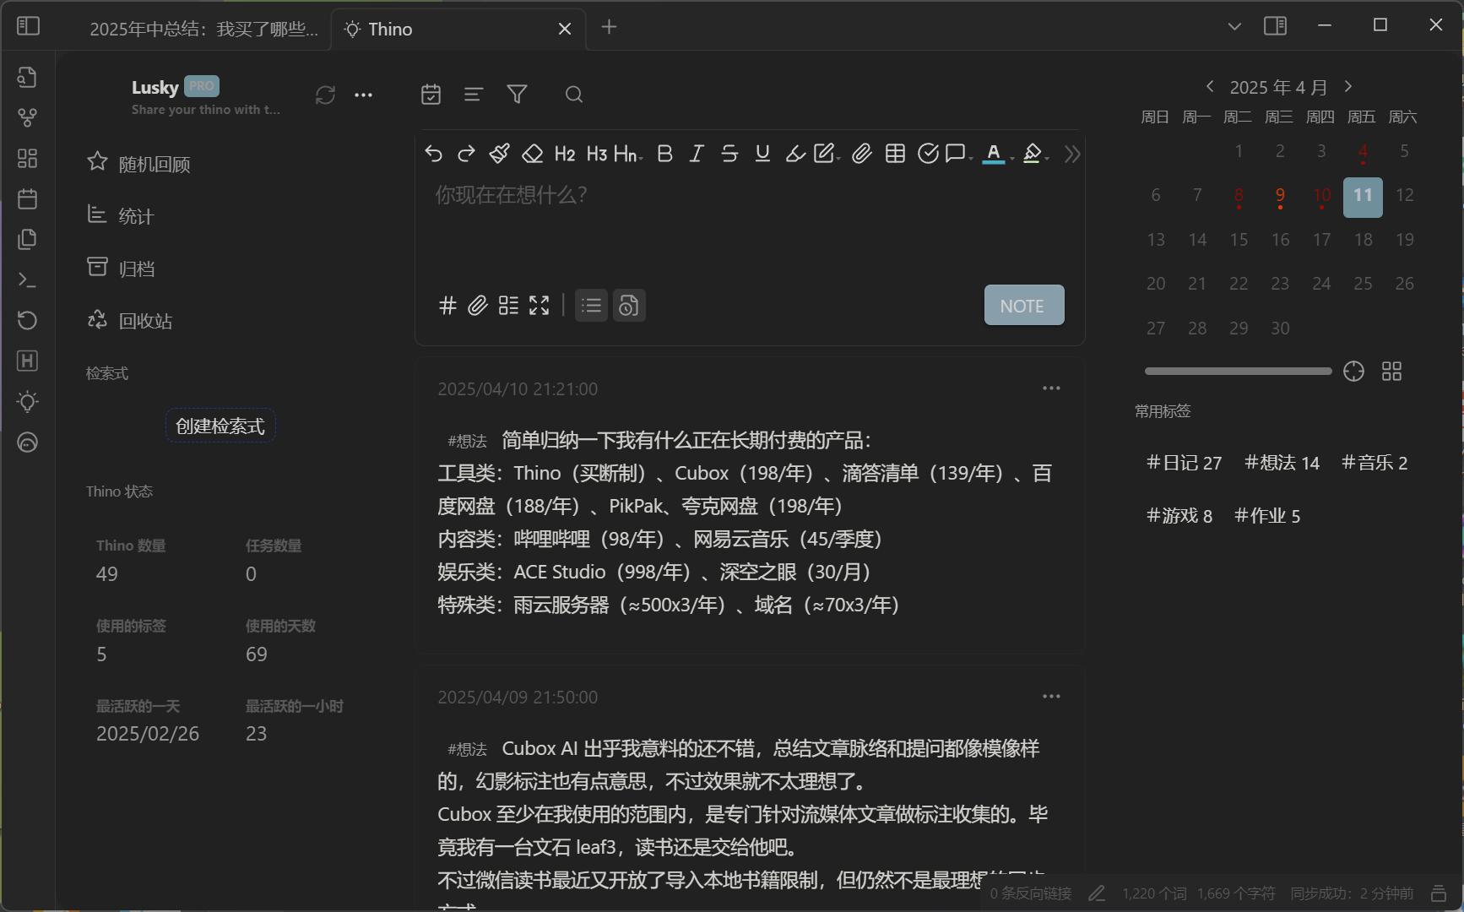Open the menu of the 2025/04/09 memo

[x=1051, y=697]
